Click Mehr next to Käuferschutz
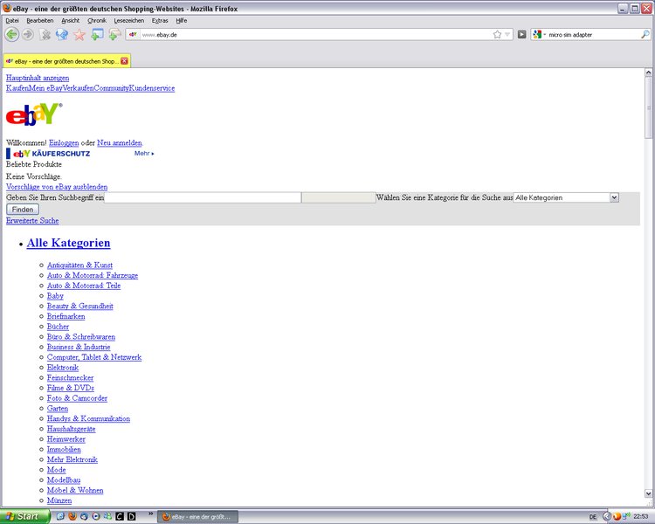Screen dimensions: 655x524 pos(144,154)
